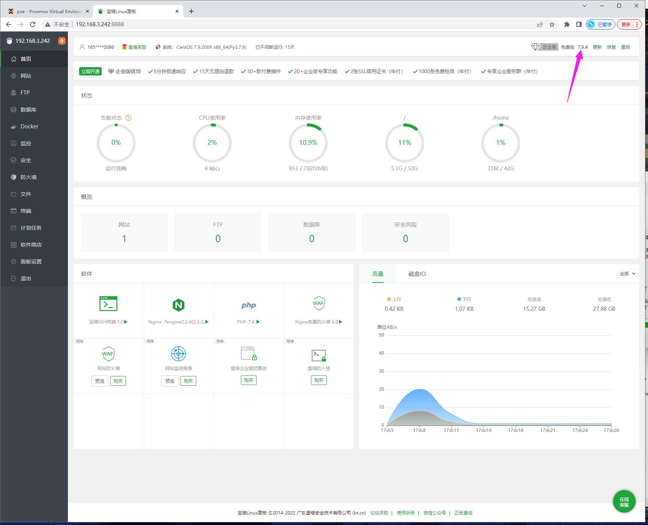Click the CPU使用率 2% gauge
The height and width of the screenshot is (525, 648).
212,143
